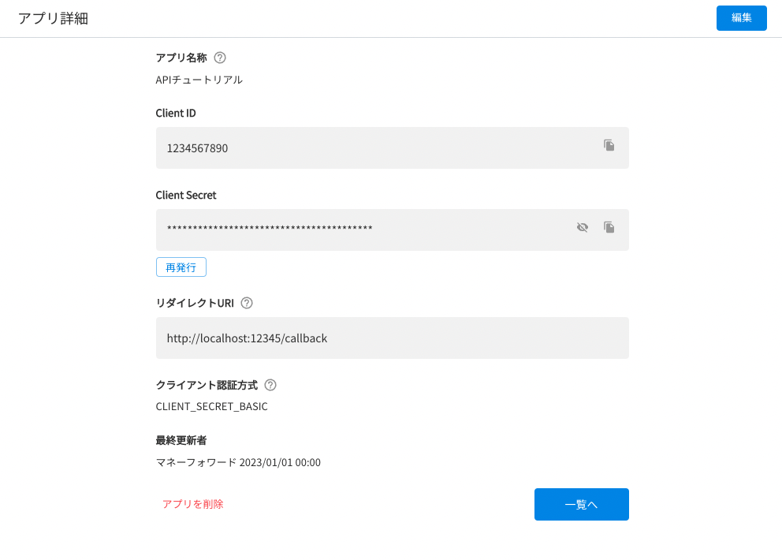
Task: Click the copy icon beside 1234567890
Action: [609, 146]
